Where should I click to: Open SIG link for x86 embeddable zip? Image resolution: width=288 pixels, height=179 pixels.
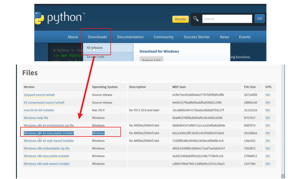point(268,148)
